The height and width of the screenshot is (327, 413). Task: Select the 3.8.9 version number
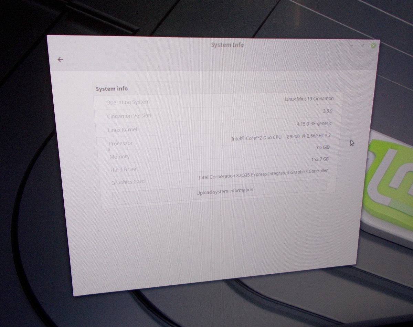pyautogui.click(x=327, y=111)
